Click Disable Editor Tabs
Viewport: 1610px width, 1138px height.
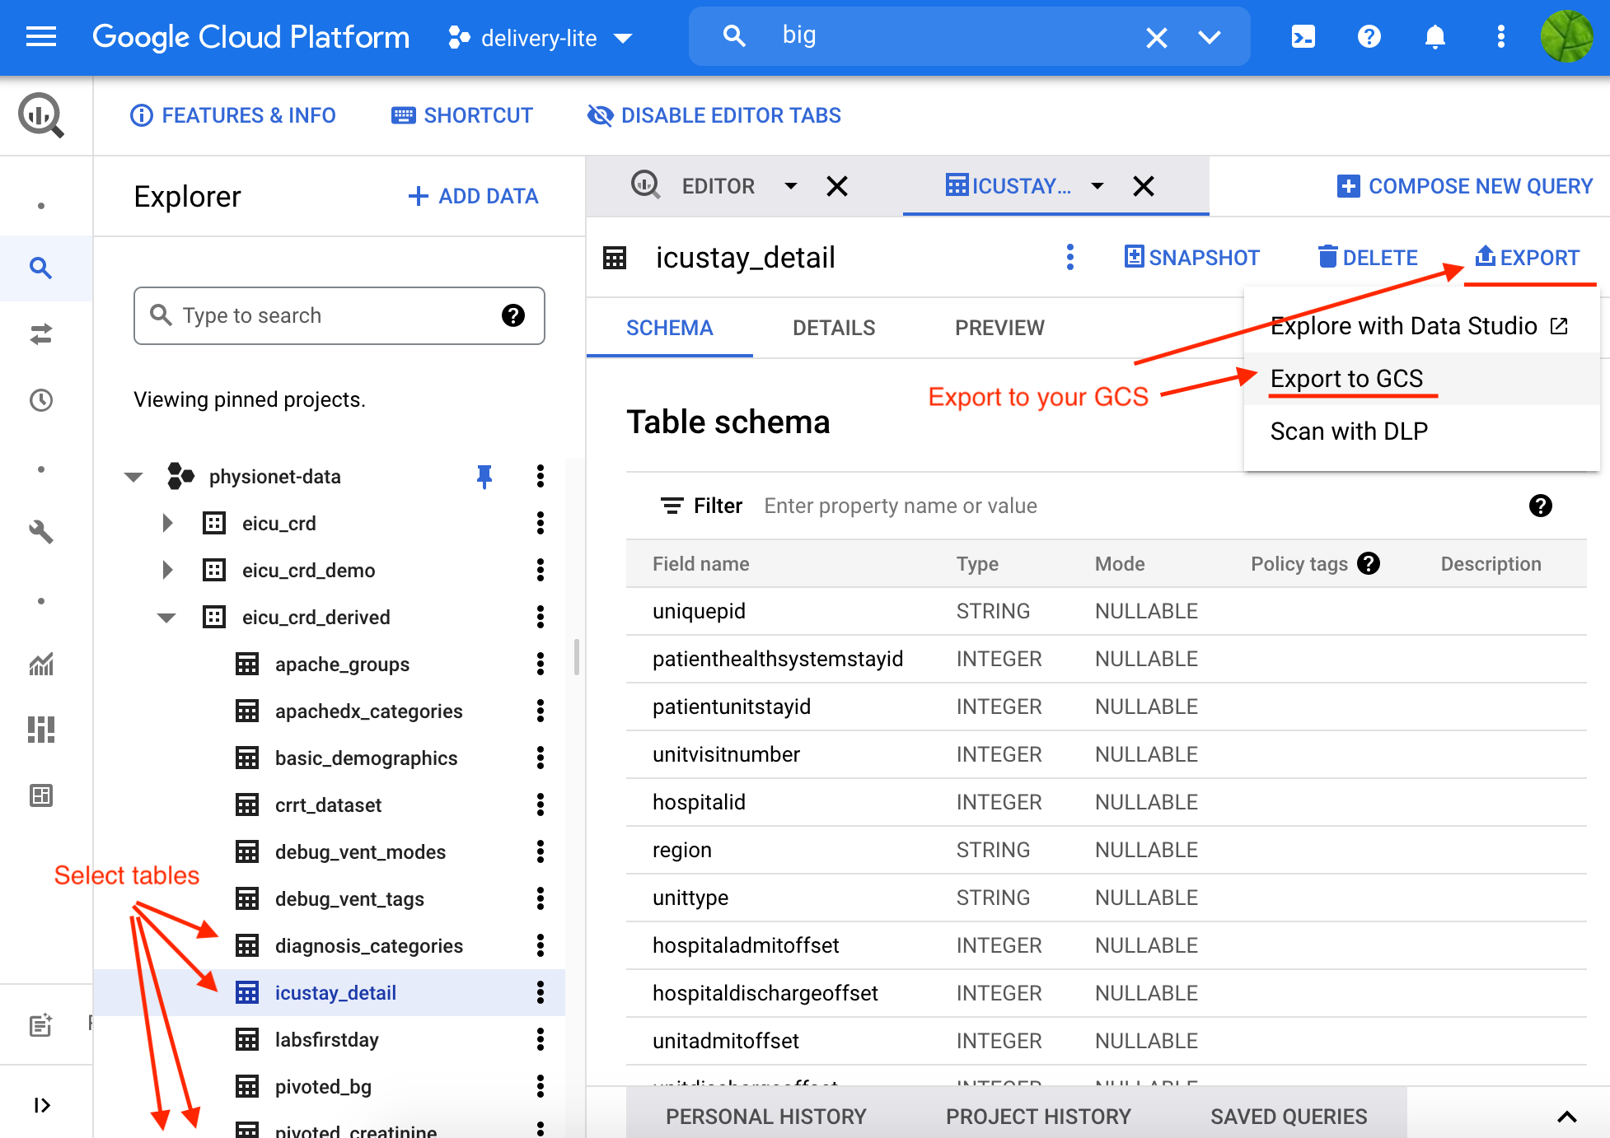pos(714,115)
